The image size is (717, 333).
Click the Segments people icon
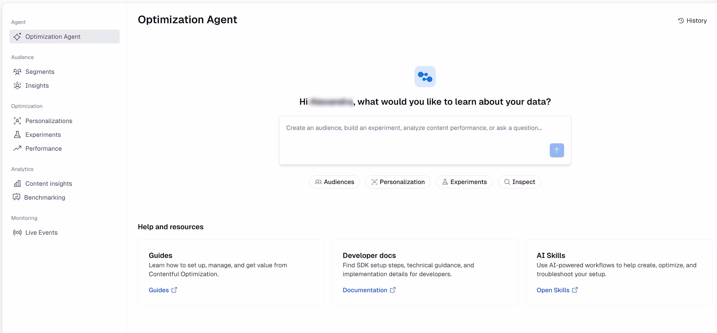pos(17,72)
